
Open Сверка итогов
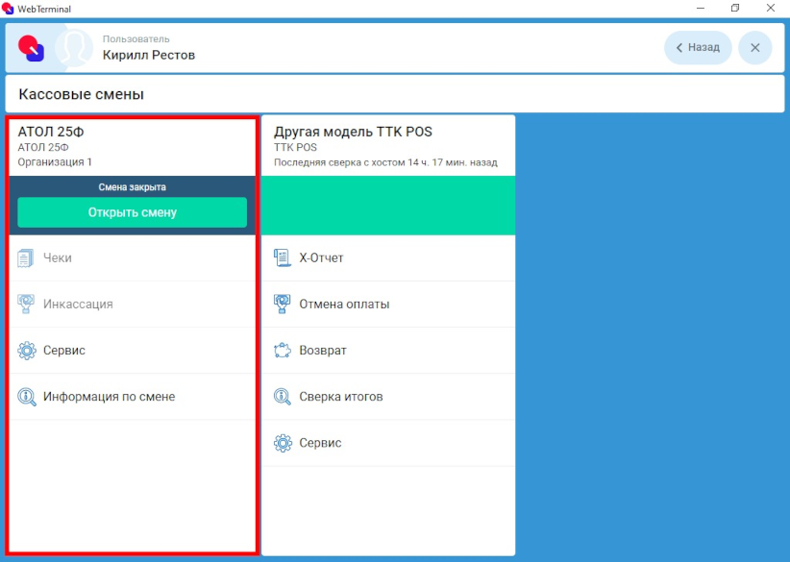tap(388, 397)
